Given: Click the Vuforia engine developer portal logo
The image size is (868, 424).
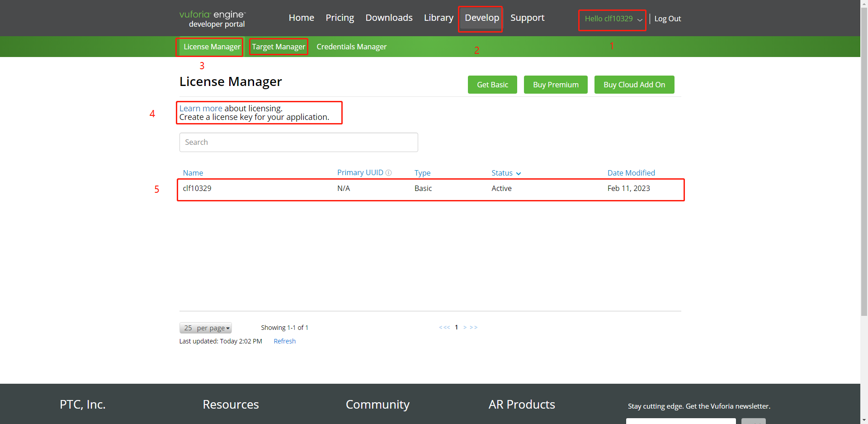Looking at the screenshot, I should (212, 19).
